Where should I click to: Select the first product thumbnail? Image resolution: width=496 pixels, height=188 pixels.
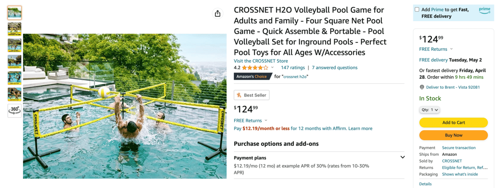tap(14, 13)
